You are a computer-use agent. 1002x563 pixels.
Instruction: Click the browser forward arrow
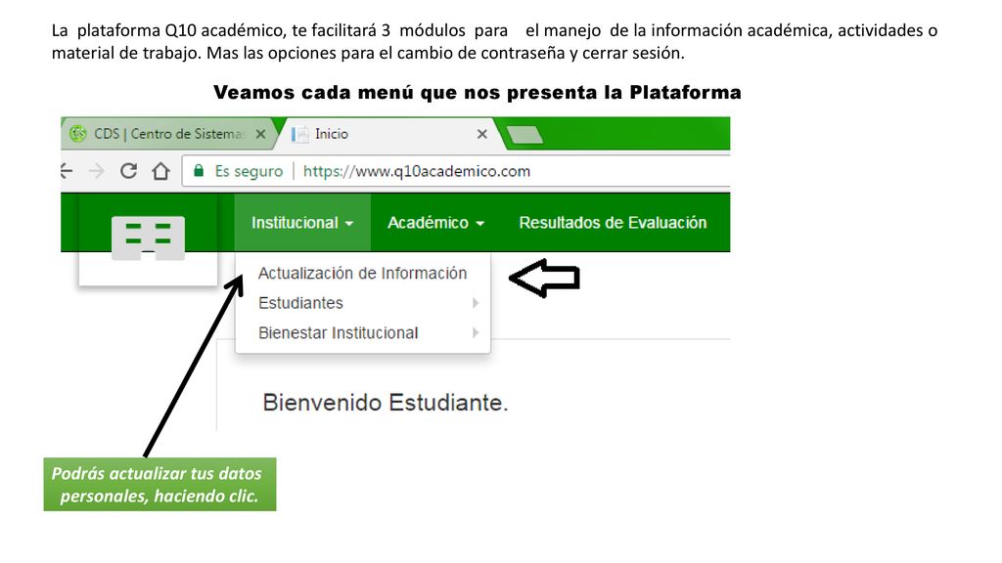[97, 171]
